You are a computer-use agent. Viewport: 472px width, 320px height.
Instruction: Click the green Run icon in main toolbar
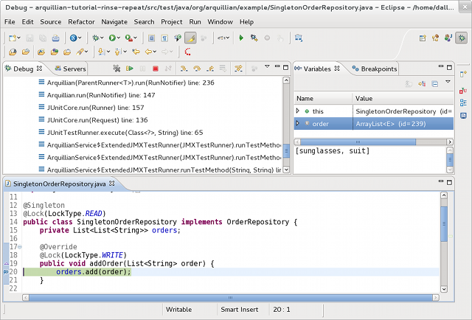(114, 37)
